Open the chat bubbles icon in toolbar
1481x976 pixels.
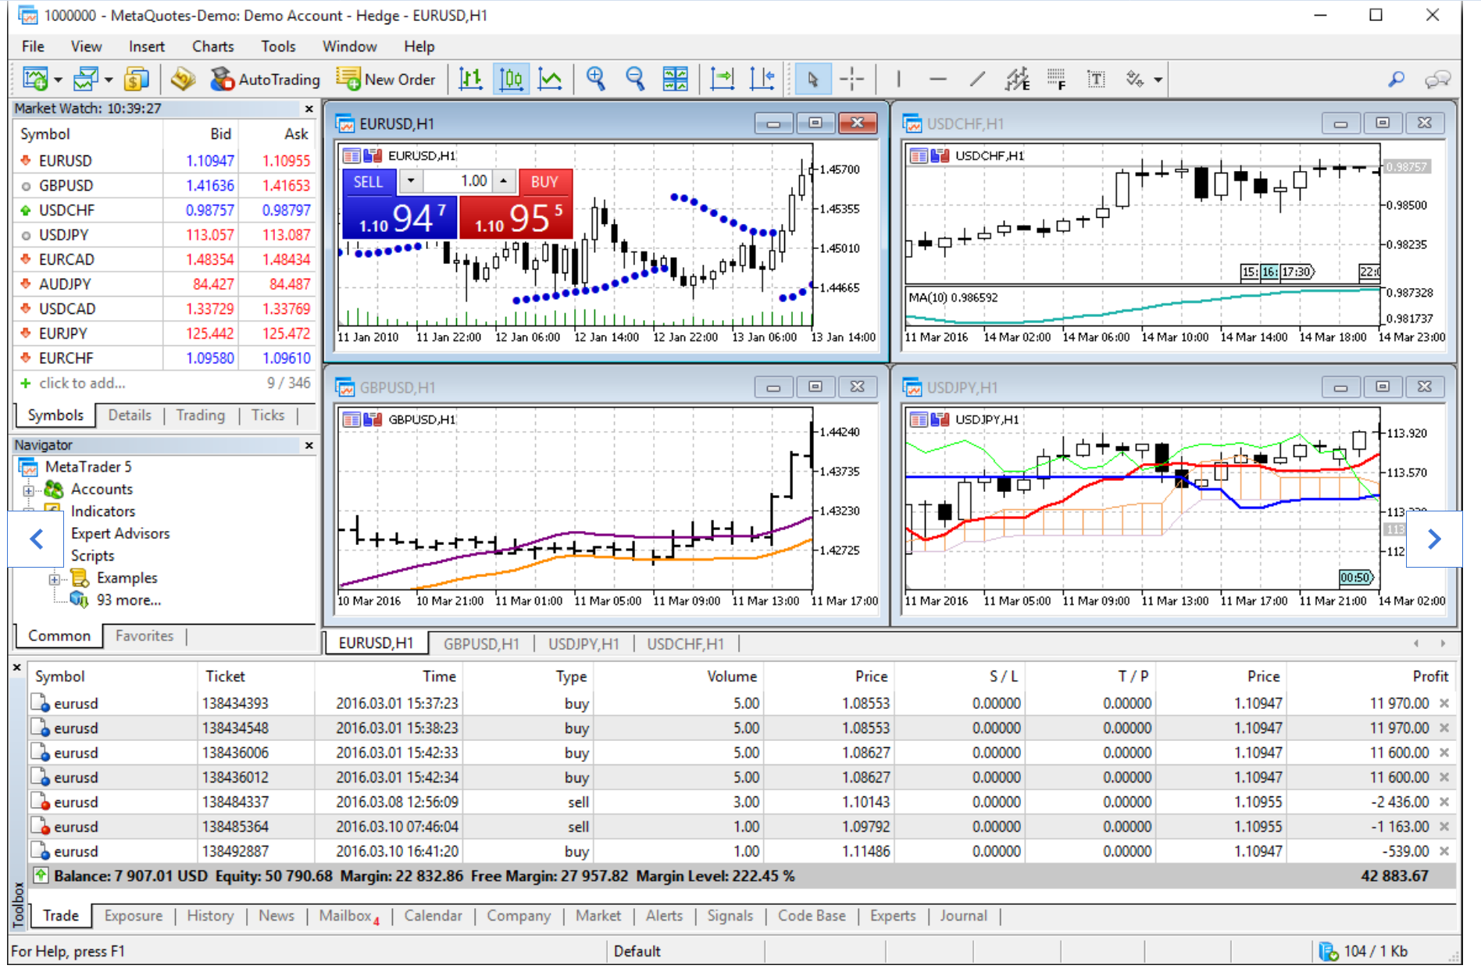[x=1437, y=79]
